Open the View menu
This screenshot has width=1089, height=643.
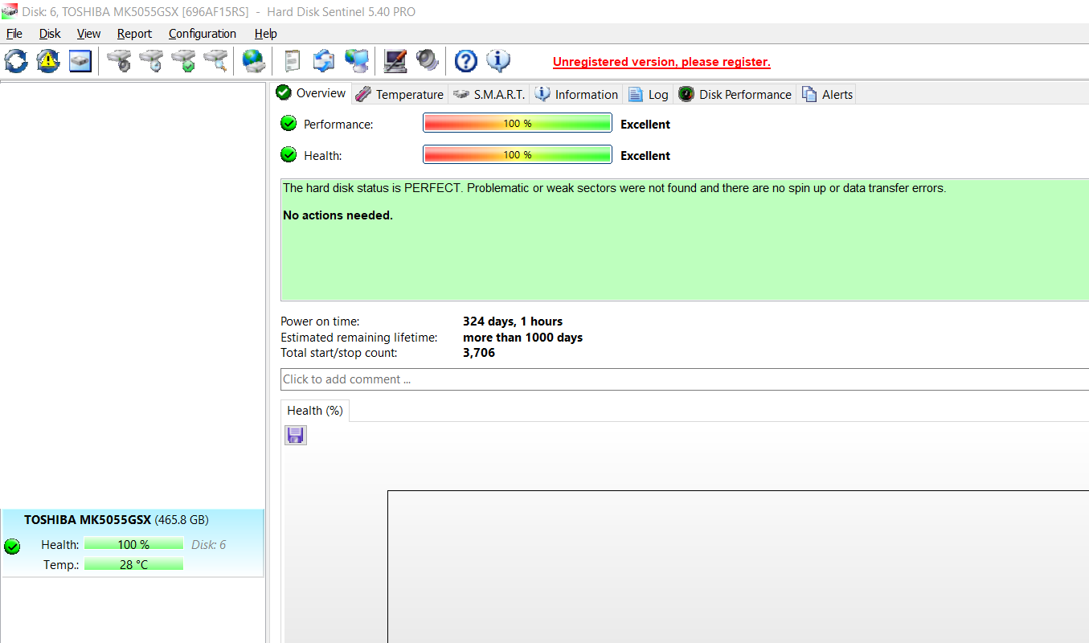[88, 34]
